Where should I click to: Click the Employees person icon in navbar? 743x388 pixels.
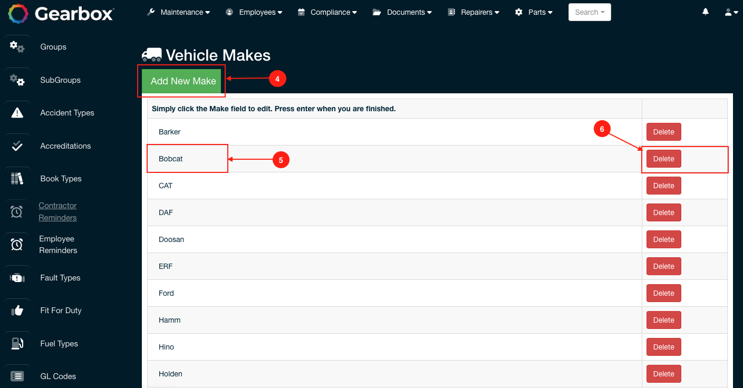229,12
